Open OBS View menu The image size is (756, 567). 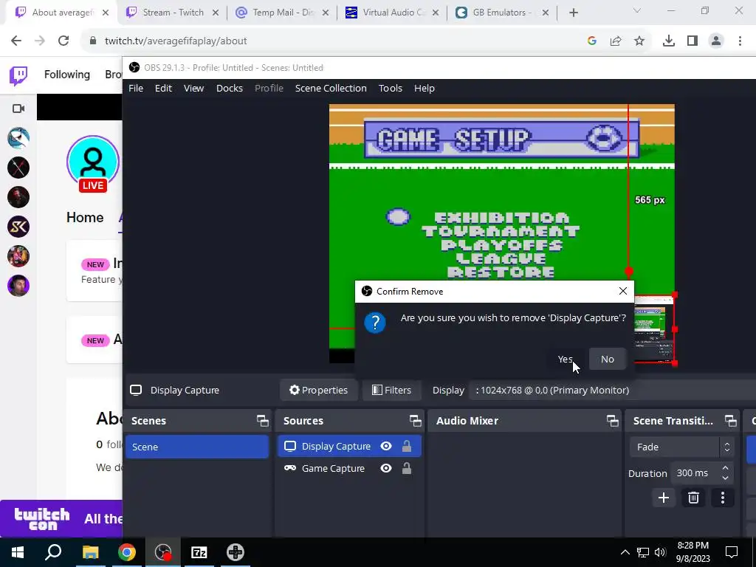tap(193, 89)
